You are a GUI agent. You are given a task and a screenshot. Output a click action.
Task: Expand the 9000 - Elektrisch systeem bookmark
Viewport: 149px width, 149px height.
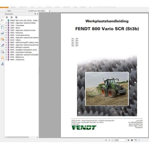click(6, 47)
